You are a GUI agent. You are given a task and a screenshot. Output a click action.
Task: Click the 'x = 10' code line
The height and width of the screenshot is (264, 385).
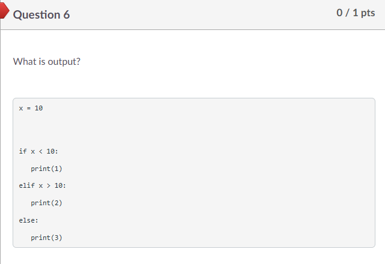click(x=31, y=108)
